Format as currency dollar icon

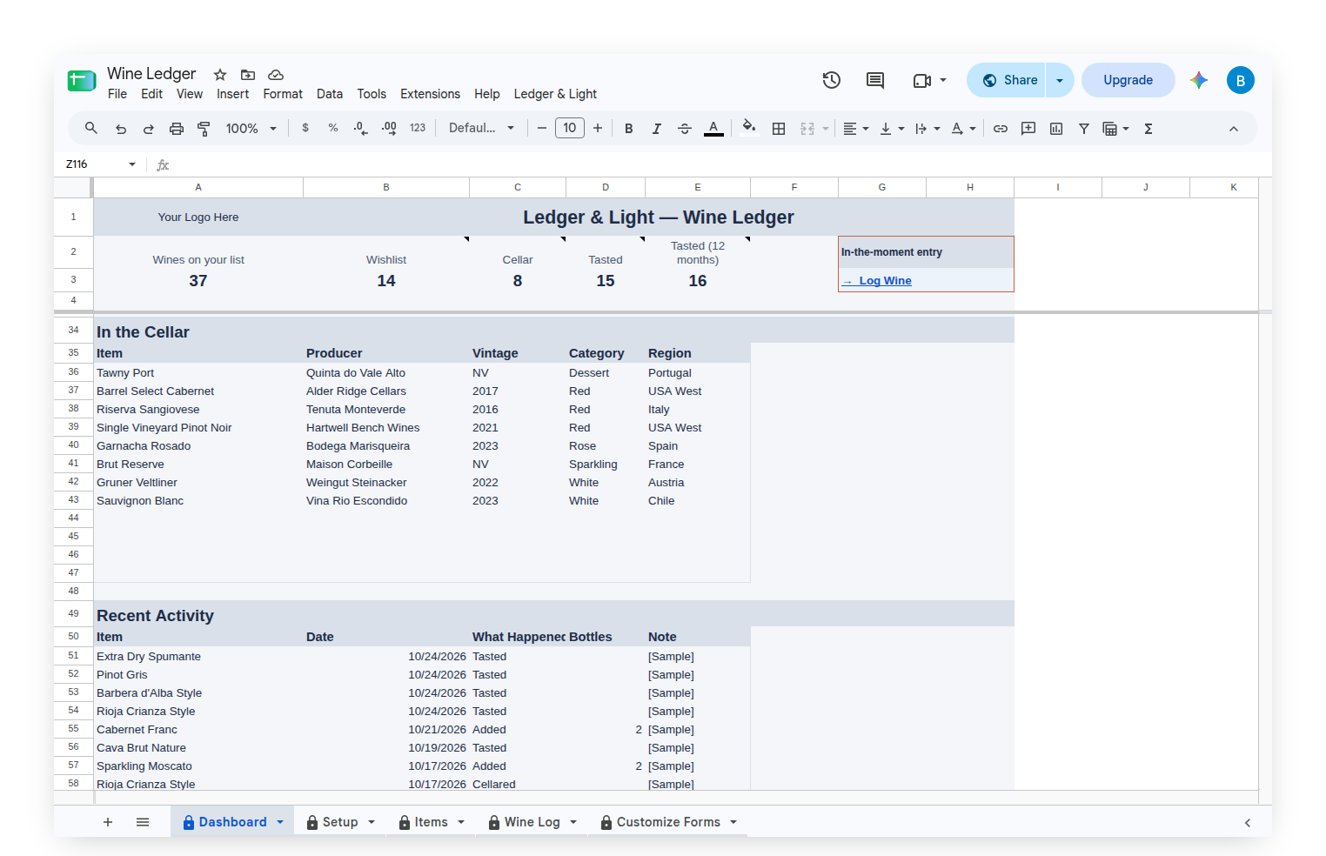click(x=305, y=128)
